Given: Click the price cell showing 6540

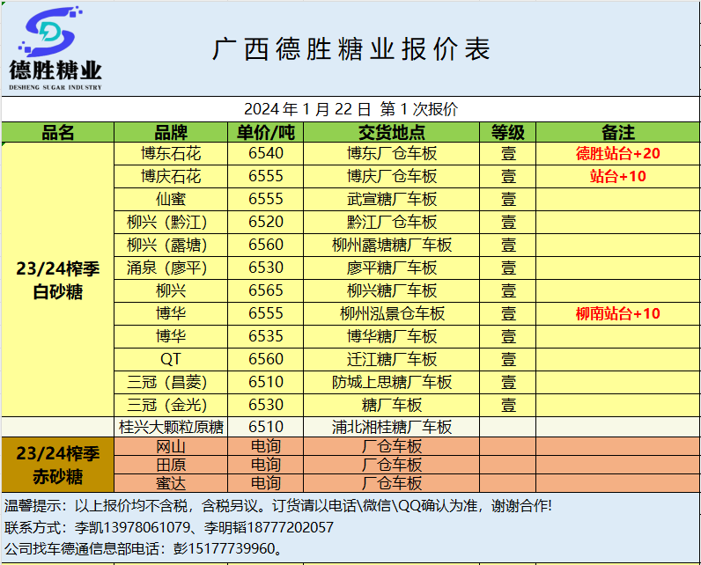Looking at the screenshot, I should pos(266,153).
